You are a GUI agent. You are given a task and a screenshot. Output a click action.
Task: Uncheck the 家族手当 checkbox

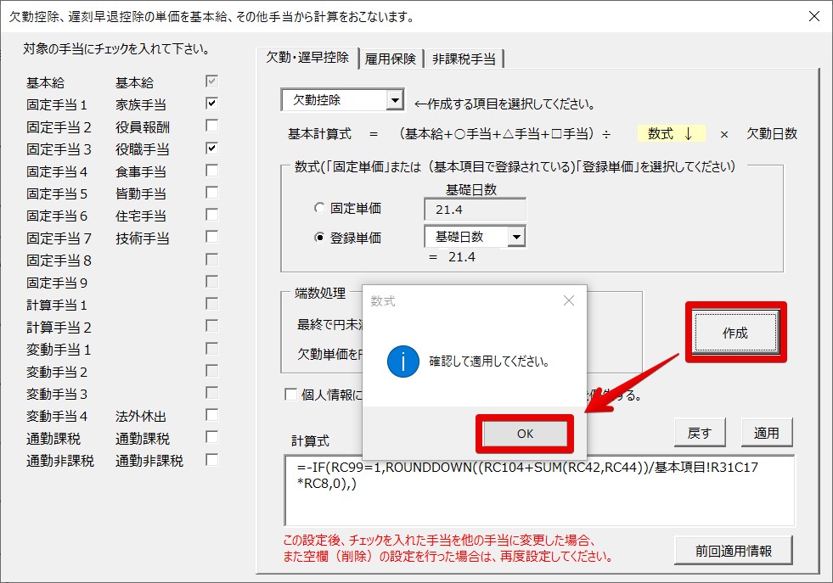(211, 104)
